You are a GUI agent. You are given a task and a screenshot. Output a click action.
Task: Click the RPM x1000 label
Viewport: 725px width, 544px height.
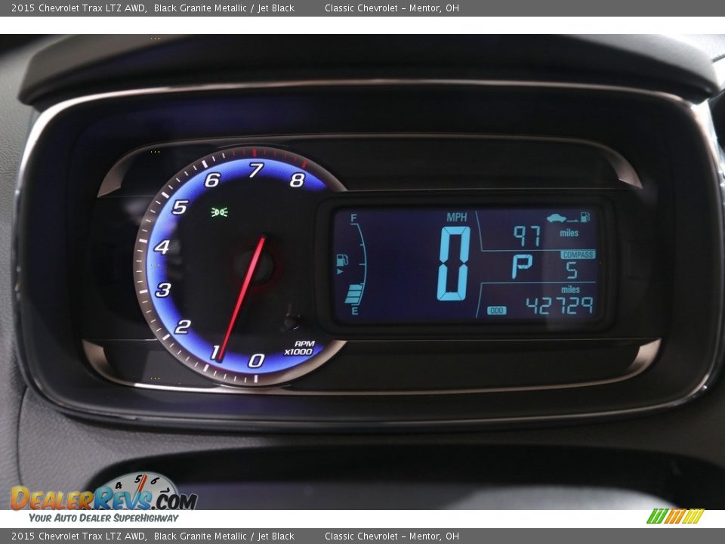pyautogui.click(x=299, y=348)
